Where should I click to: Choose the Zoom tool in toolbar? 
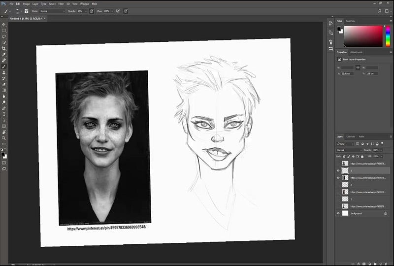coord(4,138)
